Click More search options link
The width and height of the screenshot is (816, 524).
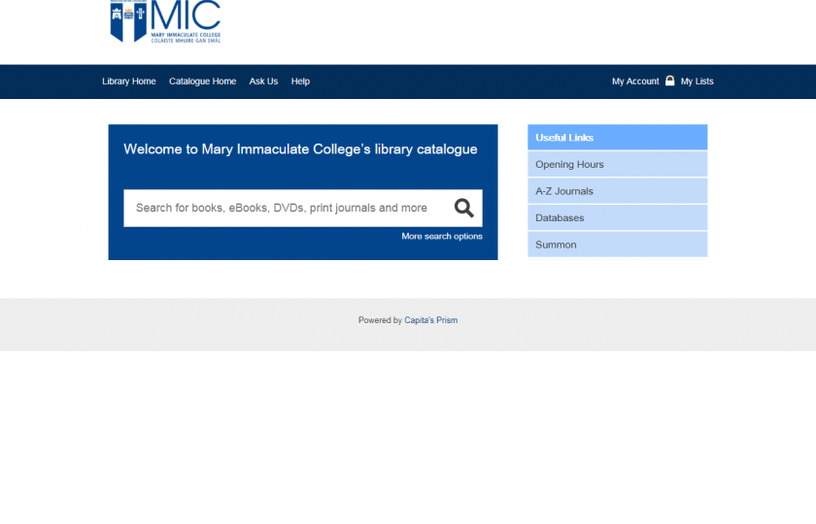point(442,236)
